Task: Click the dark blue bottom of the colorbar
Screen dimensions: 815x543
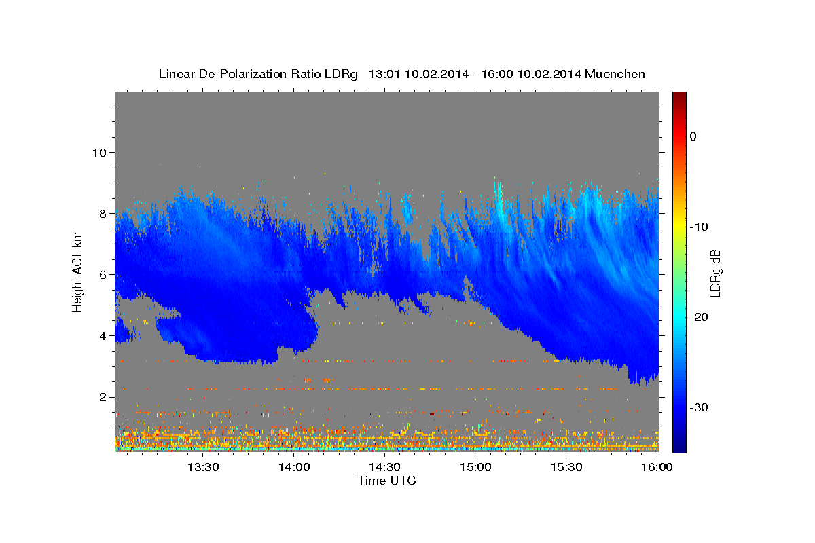Action: point(679,445)
